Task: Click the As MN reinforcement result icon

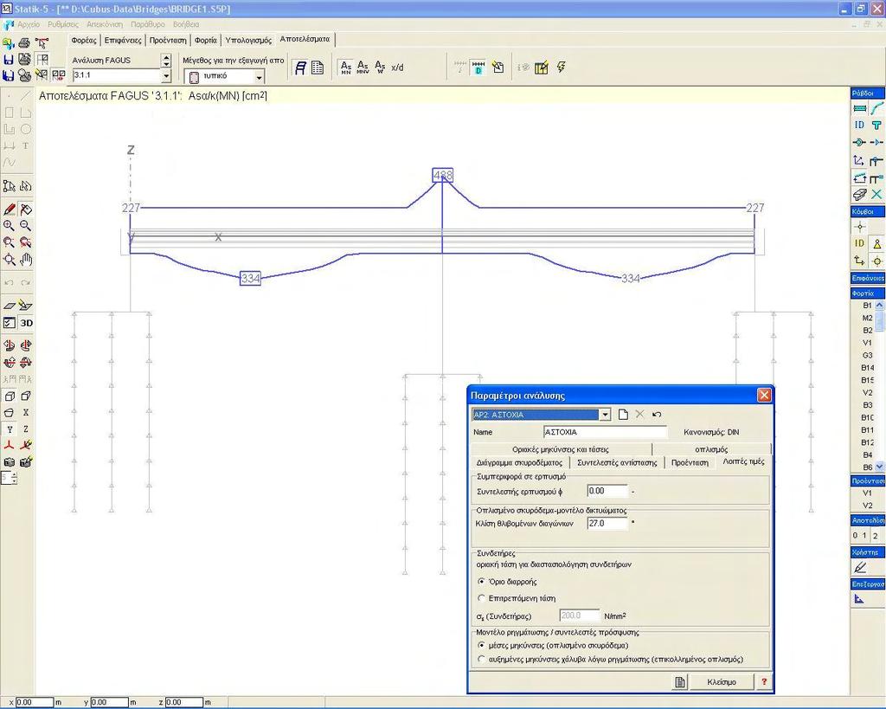Action: (x=346, y=68)
